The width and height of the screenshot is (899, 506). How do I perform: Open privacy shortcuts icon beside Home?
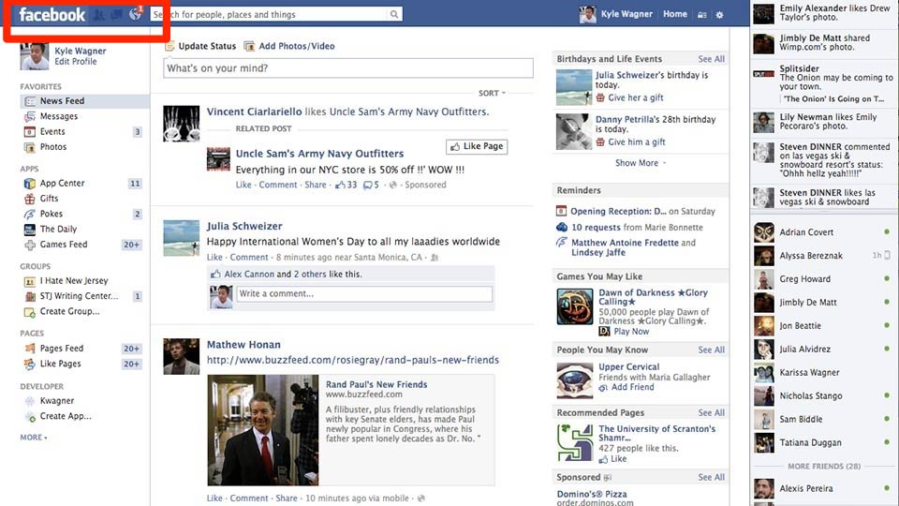coord(701,15)
